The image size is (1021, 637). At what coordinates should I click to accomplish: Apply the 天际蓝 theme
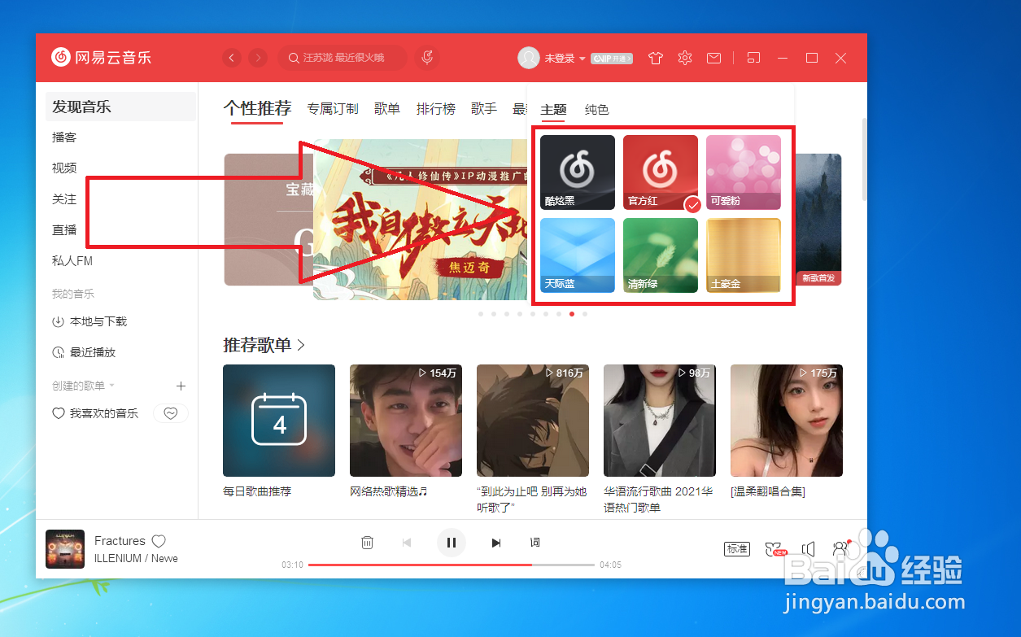point(578,255)
